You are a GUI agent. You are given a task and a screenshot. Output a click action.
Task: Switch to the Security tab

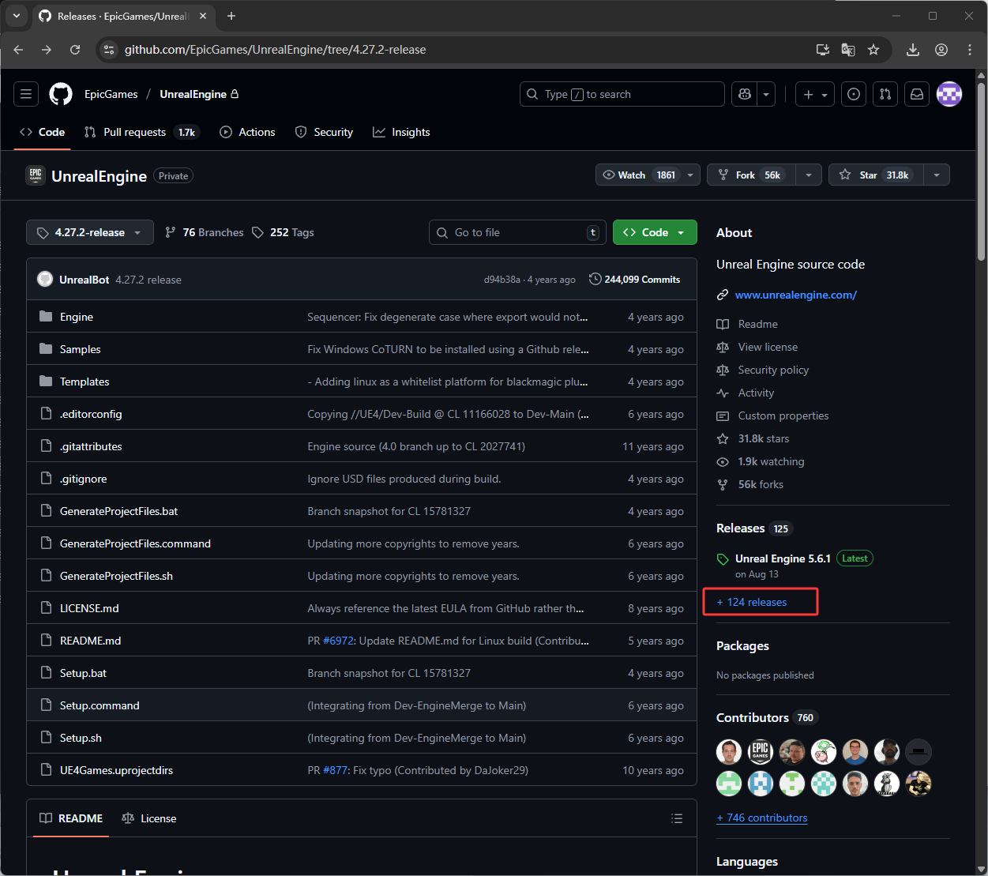point(324,132)
